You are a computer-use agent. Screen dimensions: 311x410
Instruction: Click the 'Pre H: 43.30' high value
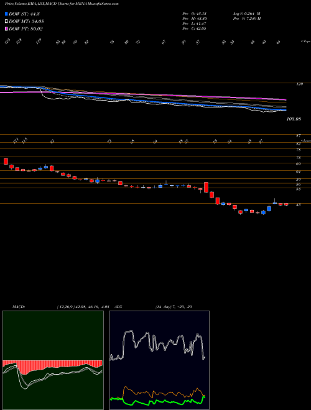[194, 19]
